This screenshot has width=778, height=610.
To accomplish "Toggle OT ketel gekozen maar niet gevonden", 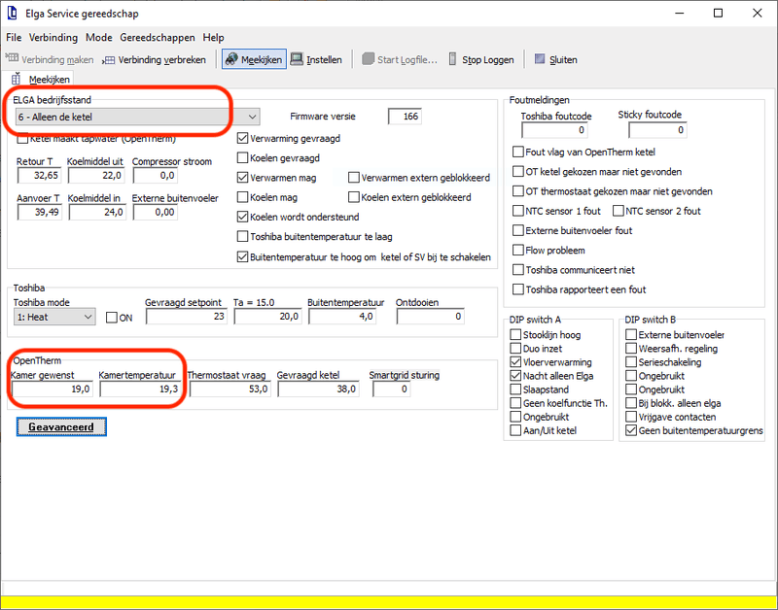I will 518,171.
